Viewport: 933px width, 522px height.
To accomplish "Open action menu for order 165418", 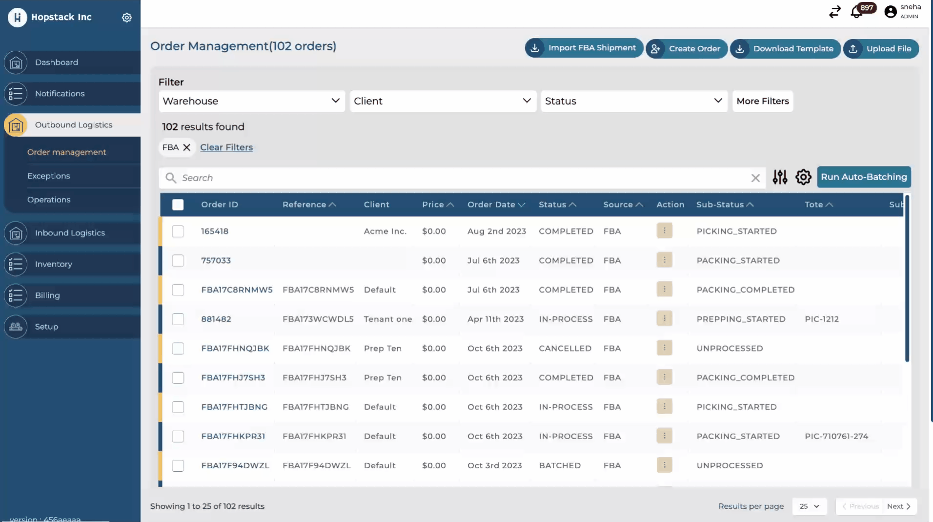I will (664, 231).
